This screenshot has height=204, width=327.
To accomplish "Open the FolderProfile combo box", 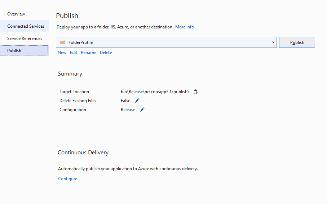I will click(x=166, y=42).
